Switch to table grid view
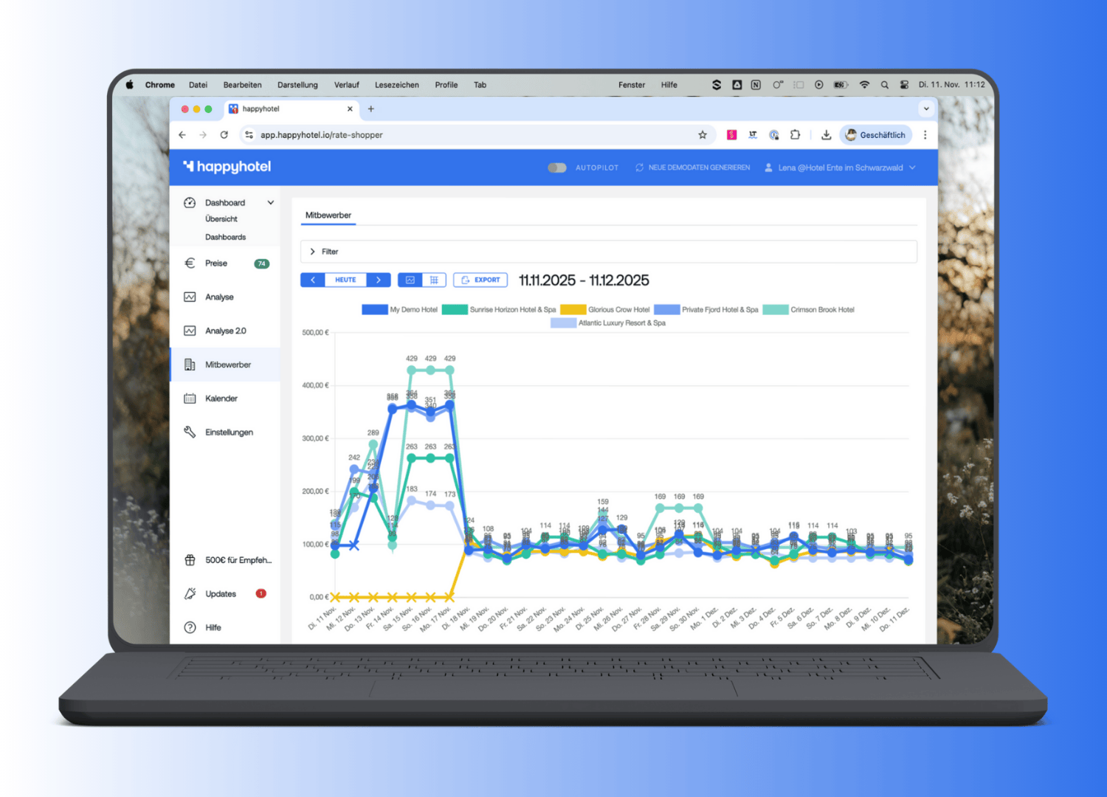1107x797 pixels. tap(434, 280)
